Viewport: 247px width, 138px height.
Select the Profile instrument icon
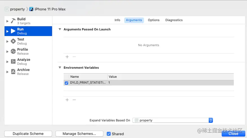pyautogui.click(x=13, y=52)
